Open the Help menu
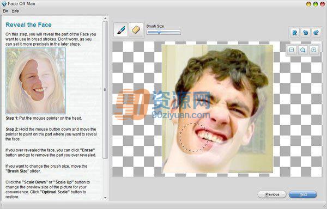The width and height of the screenshot is (327, 209). [15, 11]
